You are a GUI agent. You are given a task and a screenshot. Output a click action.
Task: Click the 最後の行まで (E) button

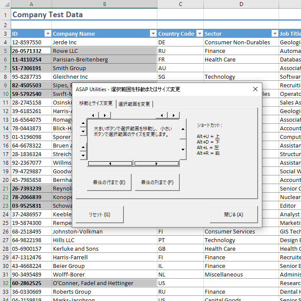coord(109,182)
